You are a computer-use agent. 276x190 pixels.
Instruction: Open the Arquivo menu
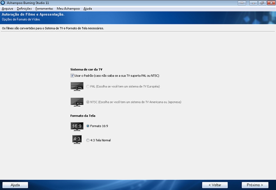pyautogui.click(x=7, y=9)
